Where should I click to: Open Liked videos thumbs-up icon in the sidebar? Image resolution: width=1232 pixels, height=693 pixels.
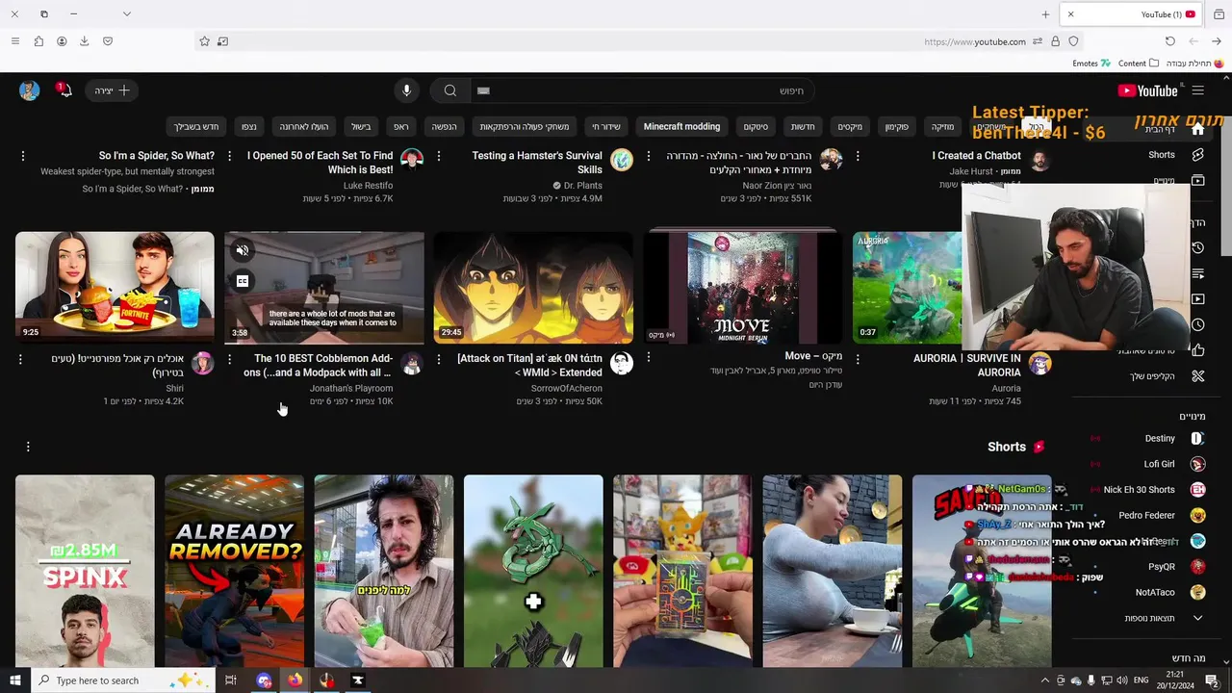1197,350
